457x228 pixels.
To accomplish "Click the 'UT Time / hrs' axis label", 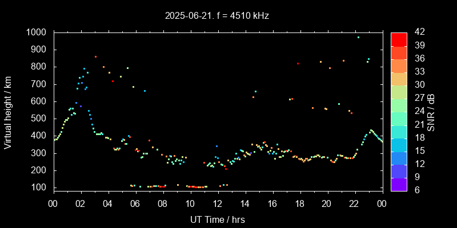I will [x=217, y=219].
